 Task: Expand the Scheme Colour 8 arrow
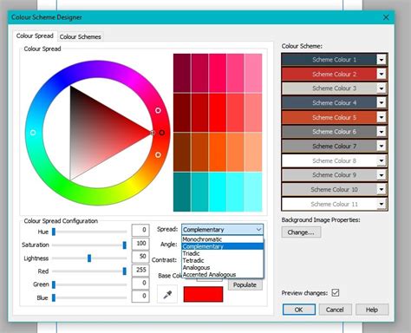[x=382, y=160]
